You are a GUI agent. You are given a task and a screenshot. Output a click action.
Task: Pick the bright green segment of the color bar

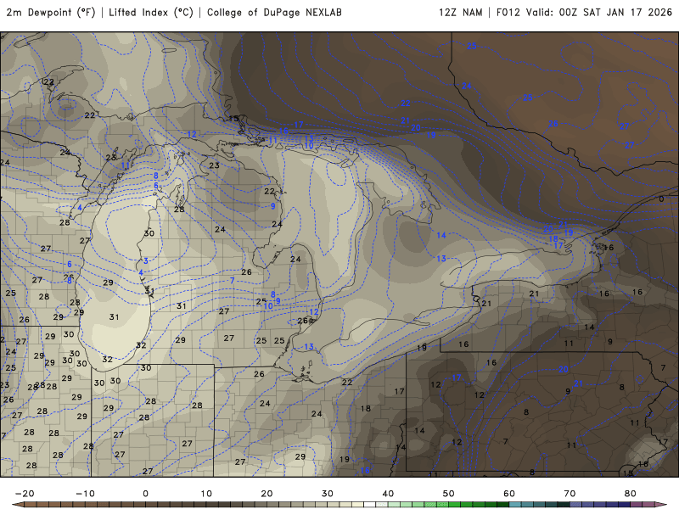click(x=455, y=505)
